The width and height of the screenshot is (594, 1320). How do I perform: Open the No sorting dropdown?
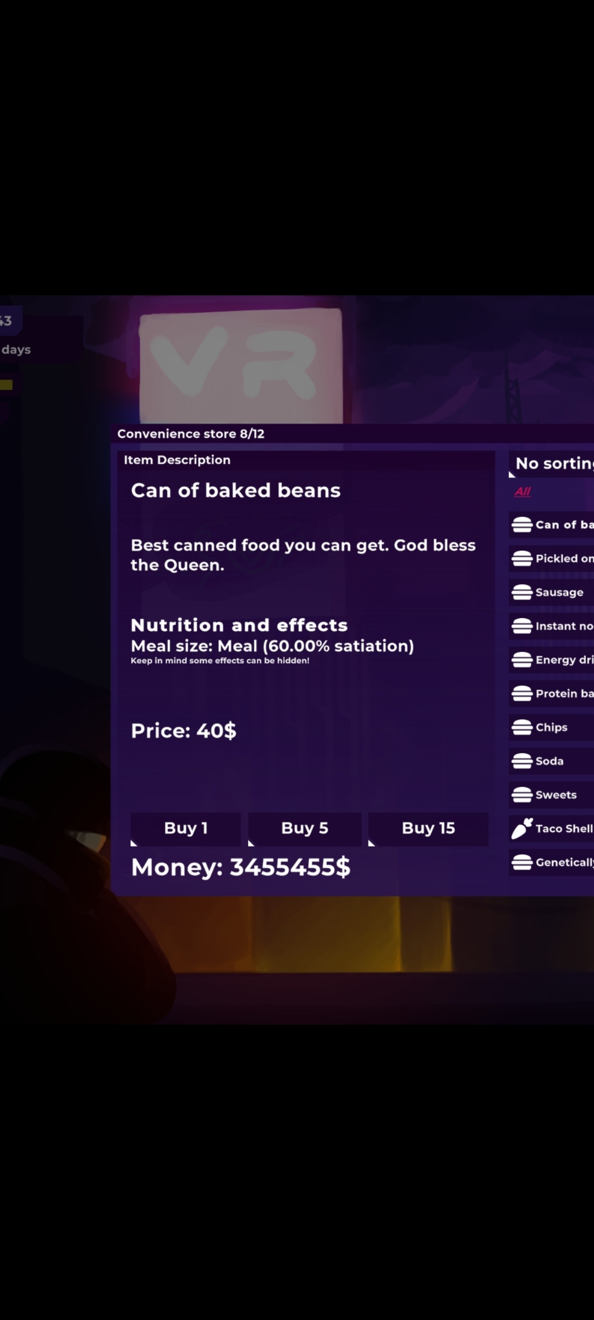pos(552,464)
